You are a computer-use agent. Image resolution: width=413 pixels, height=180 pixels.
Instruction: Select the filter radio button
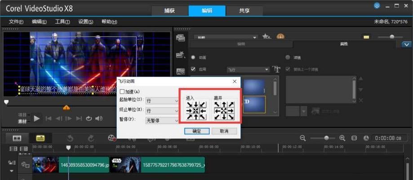coord(288,57)
